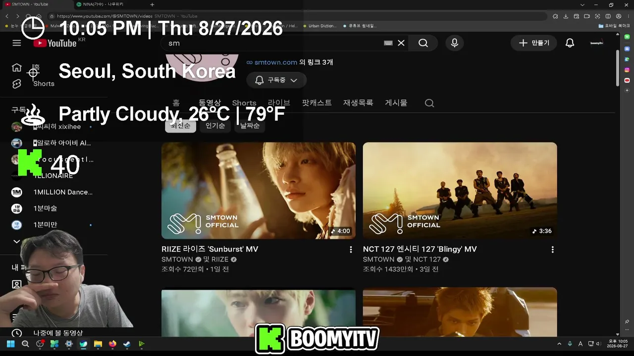The height and width of the screenshot is (356, 634).
Task: Open the Urban Dictionary bookmark
Action: [319, 26]
